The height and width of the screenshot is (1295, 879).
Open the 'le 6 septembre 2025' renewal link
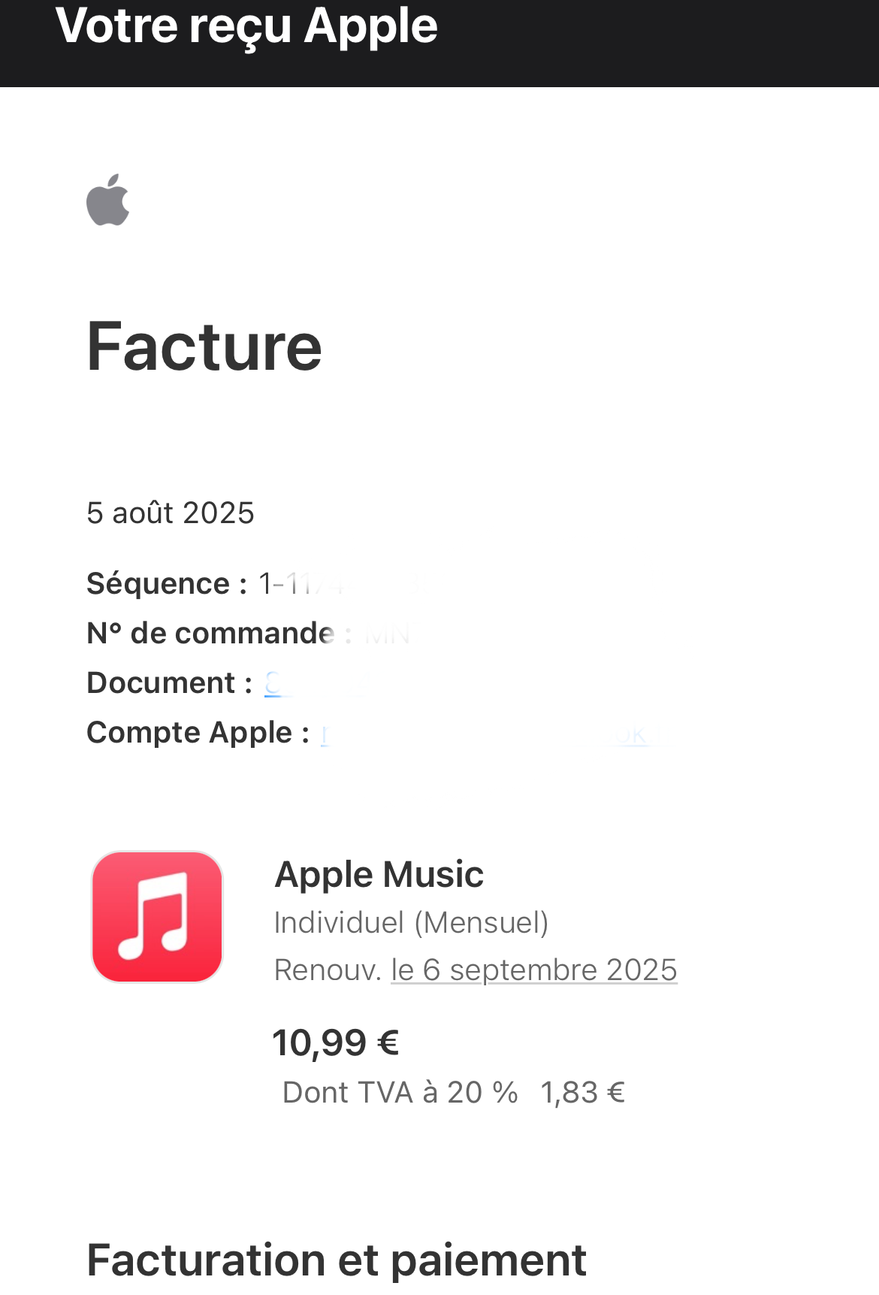tap(533, 970)
